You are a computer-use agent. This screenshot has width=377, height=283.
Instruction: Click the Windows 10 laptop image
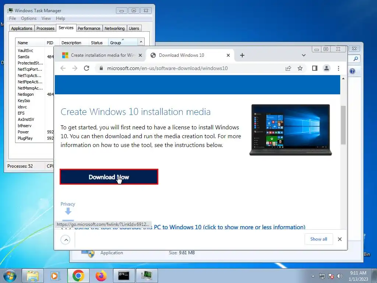tap(290, 130)
